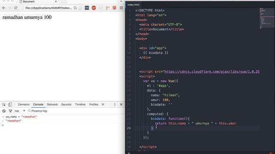Toggle the console filter funnel
The image size is (275, 154).
10,111
